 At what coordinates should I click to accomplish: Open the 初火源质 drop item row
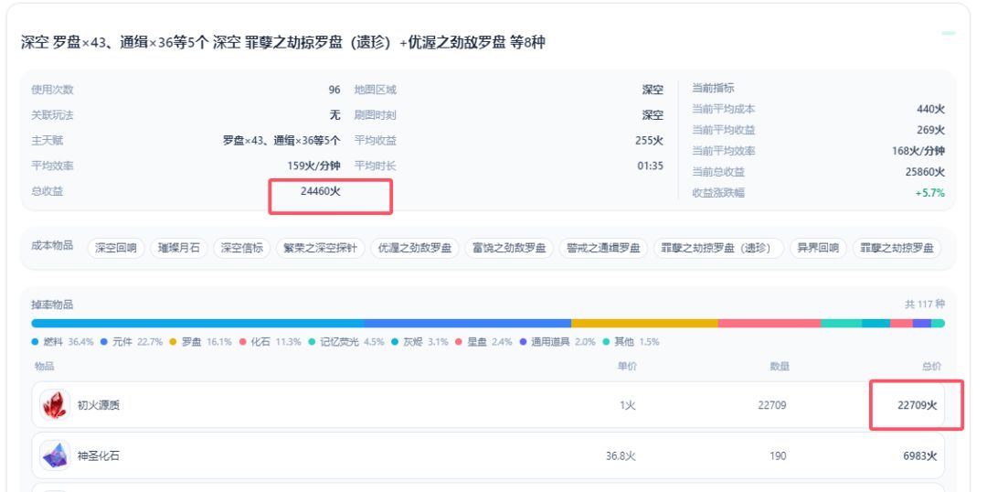click(488, 405)
